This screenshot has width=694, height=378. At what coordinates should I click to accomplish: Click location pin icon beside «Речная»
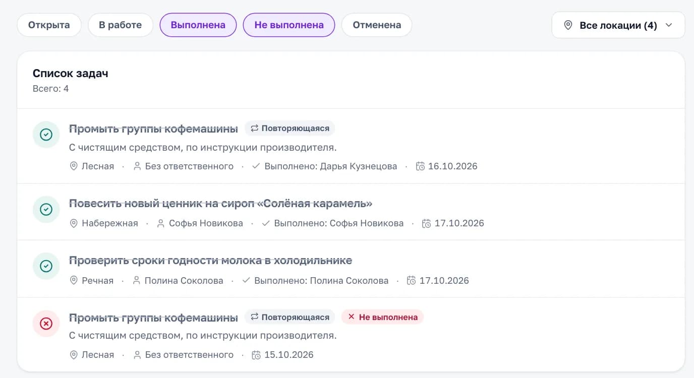(x=74, y=280)
